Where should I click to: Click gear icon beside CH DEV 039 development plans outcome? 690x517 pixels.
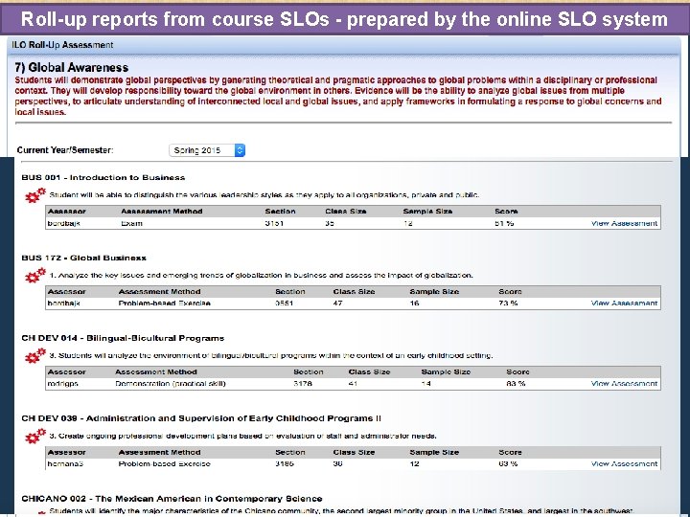[35, 437]
